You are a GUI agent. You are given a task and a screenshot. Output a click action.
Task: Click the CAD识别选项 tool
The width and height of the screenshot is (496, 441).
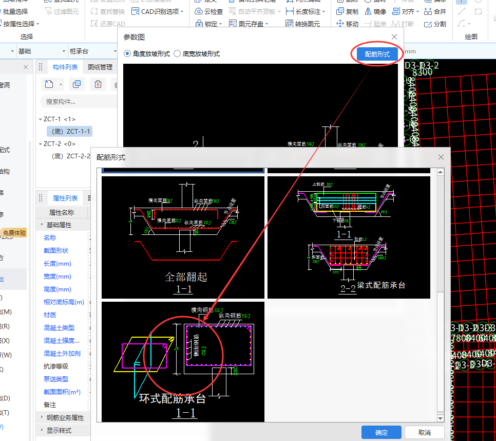[x=155, y=12]
